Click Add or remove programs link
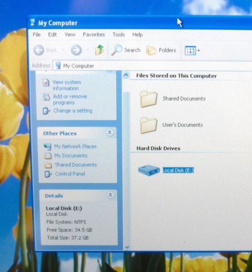The image size is (252, 272). click(x=70, y=100)
